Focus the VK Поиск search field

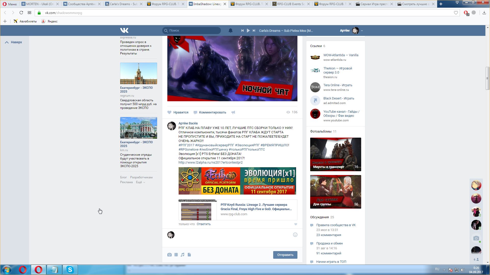coord(192,31)
